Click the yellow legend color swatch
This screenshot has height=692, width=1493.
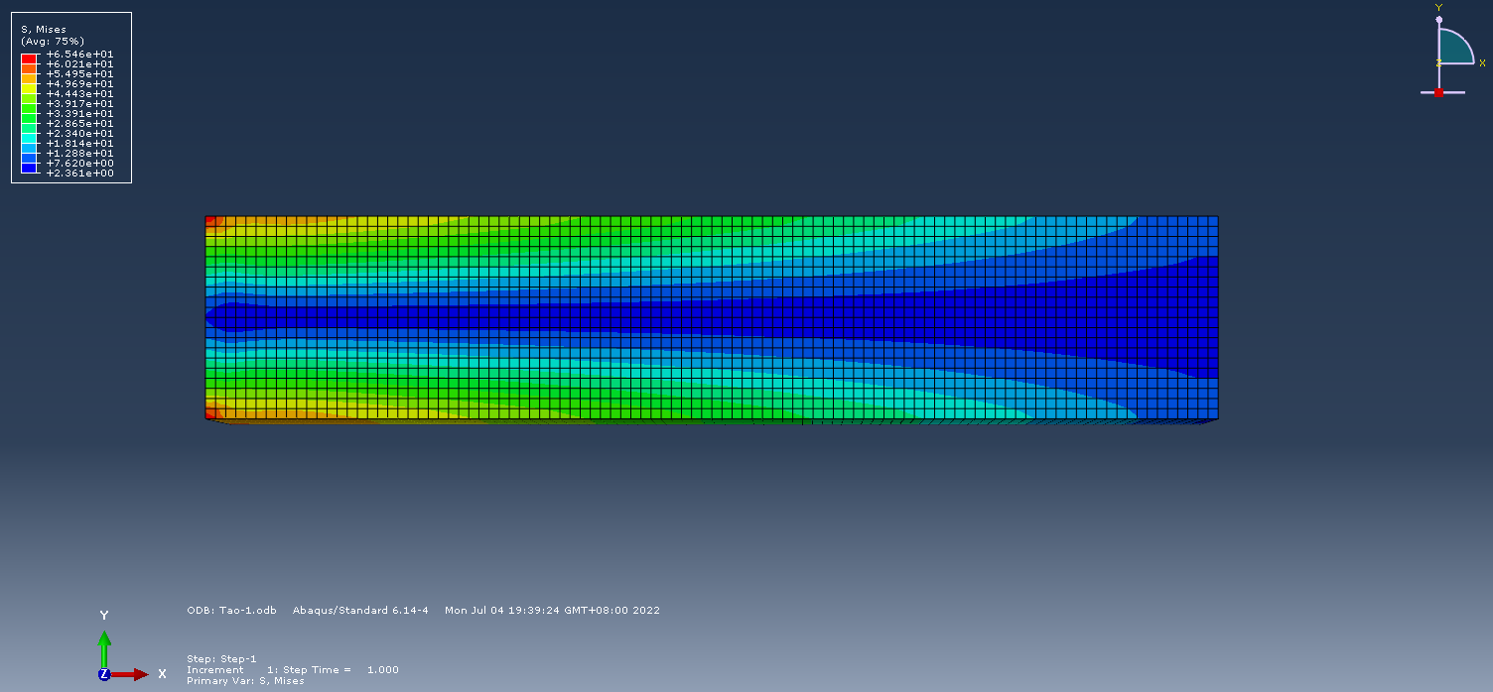point(29,89)
